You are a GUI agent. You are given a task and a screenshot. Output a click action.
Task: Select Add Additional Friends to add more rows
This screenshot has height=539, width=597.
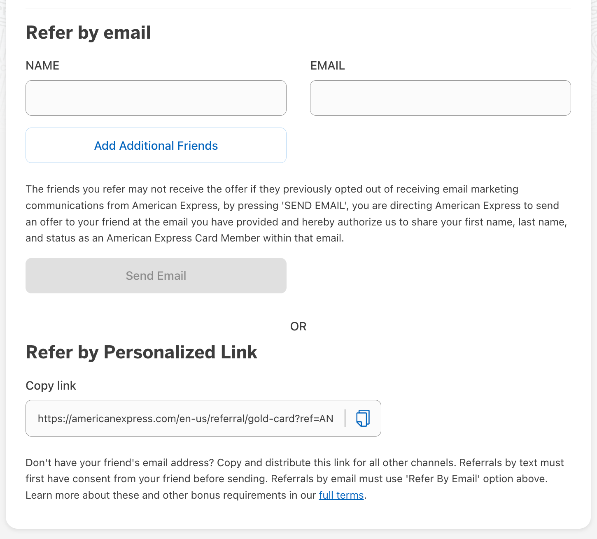156,145
